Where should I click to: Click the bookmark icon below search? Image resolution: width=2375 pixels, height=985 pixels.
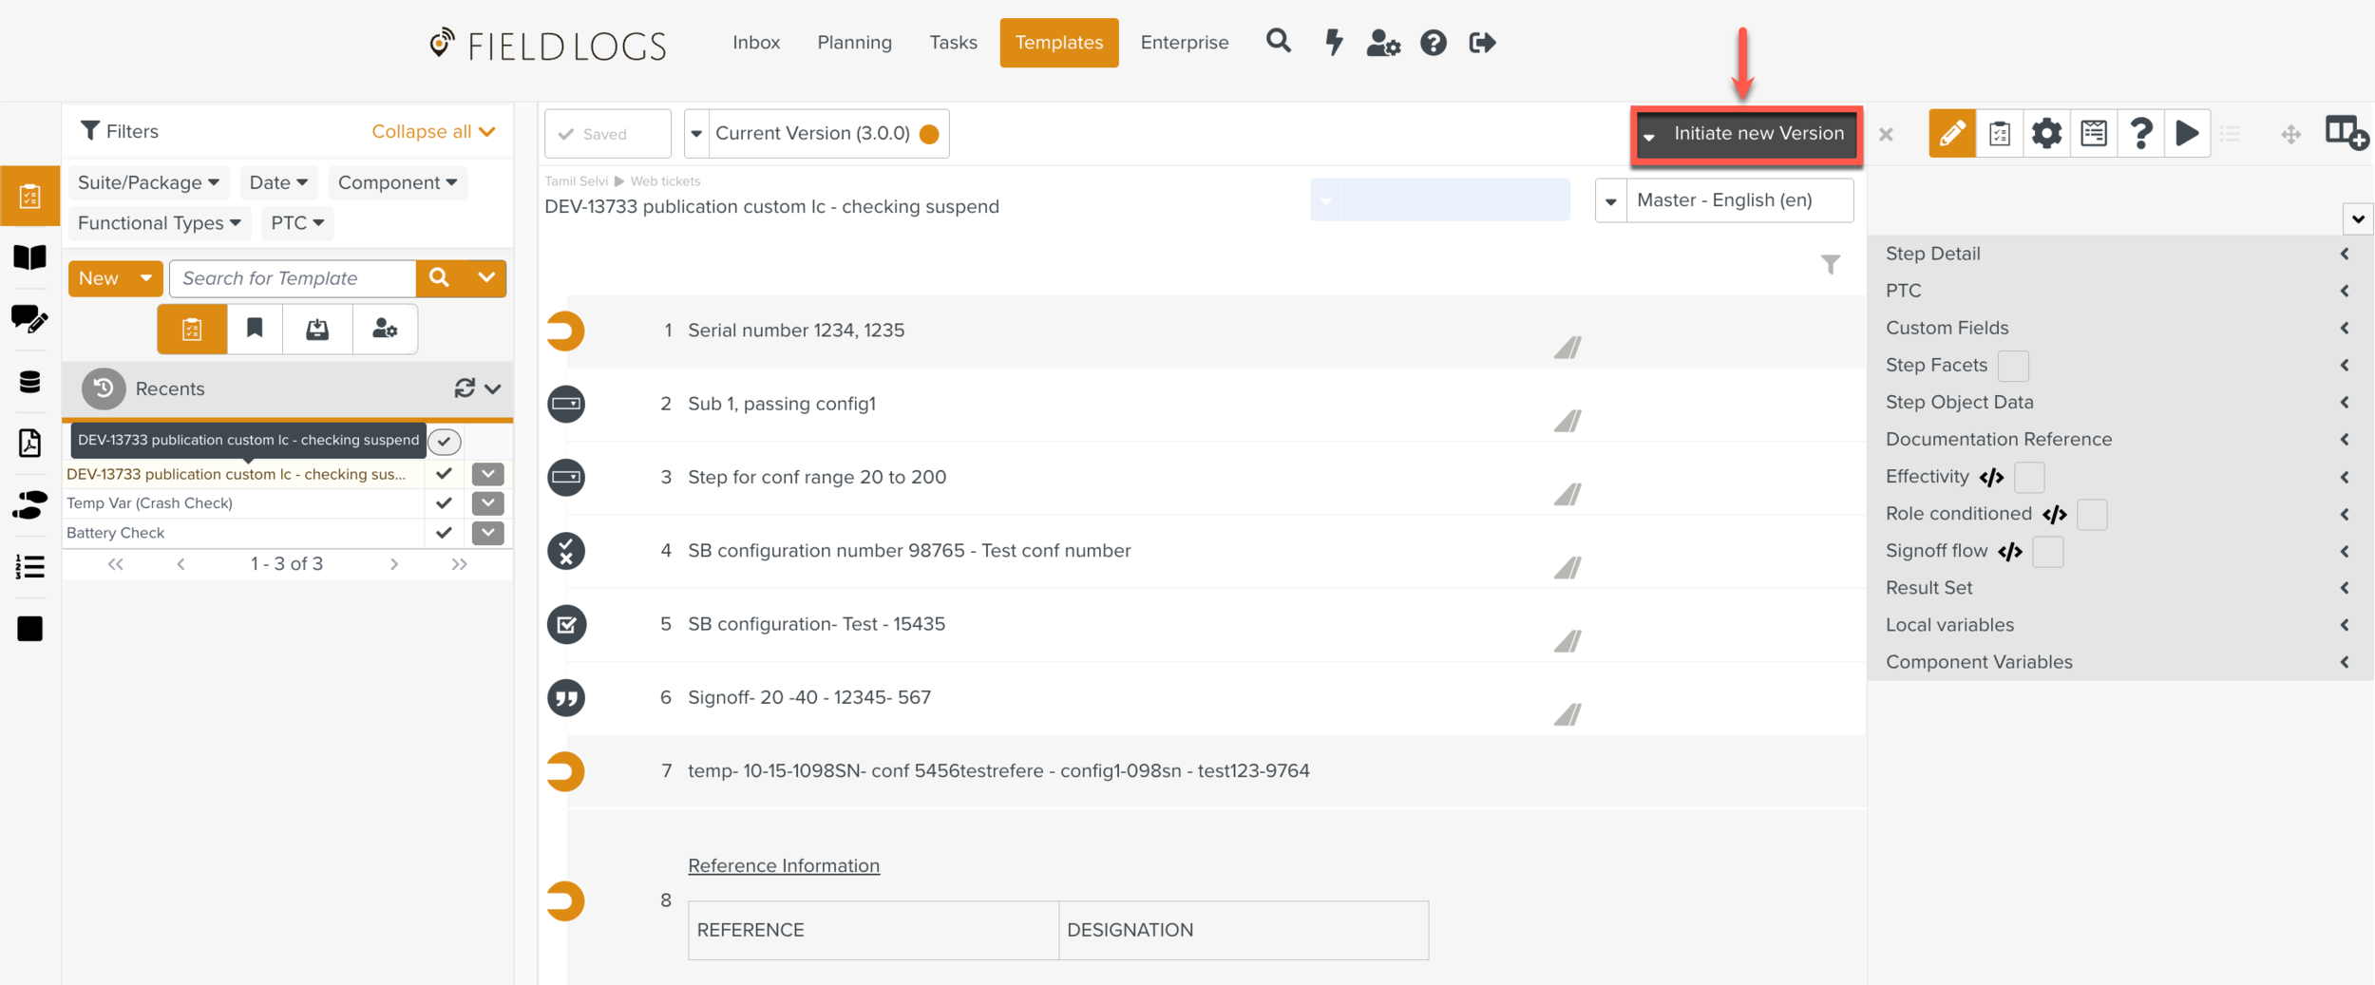255,329
